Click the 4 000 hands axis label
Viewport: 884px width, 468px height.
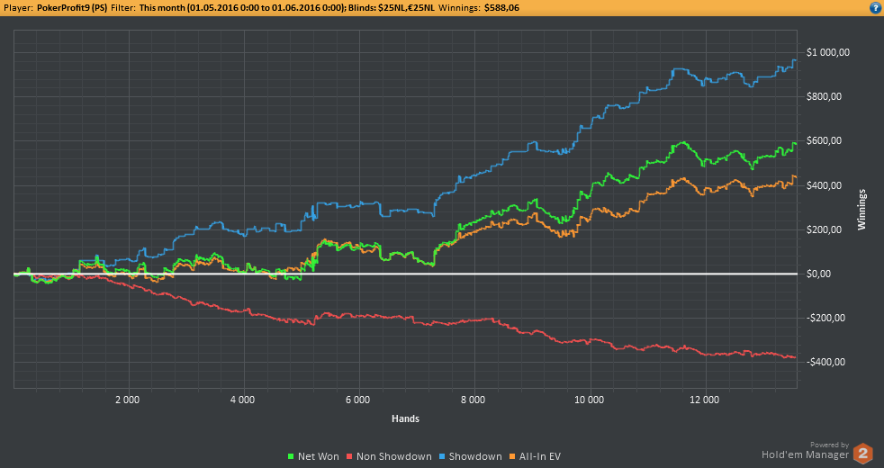coord(242,400)
